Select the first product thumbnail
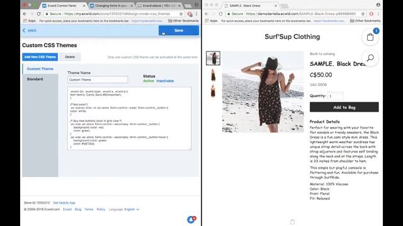The width and height of the screenshot is (403, 226). pos(213,58)
